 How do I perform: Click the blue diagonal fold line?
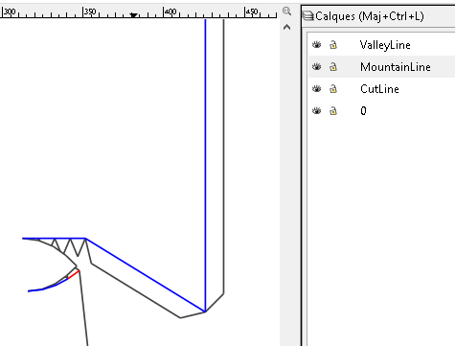tap(146, 275)
